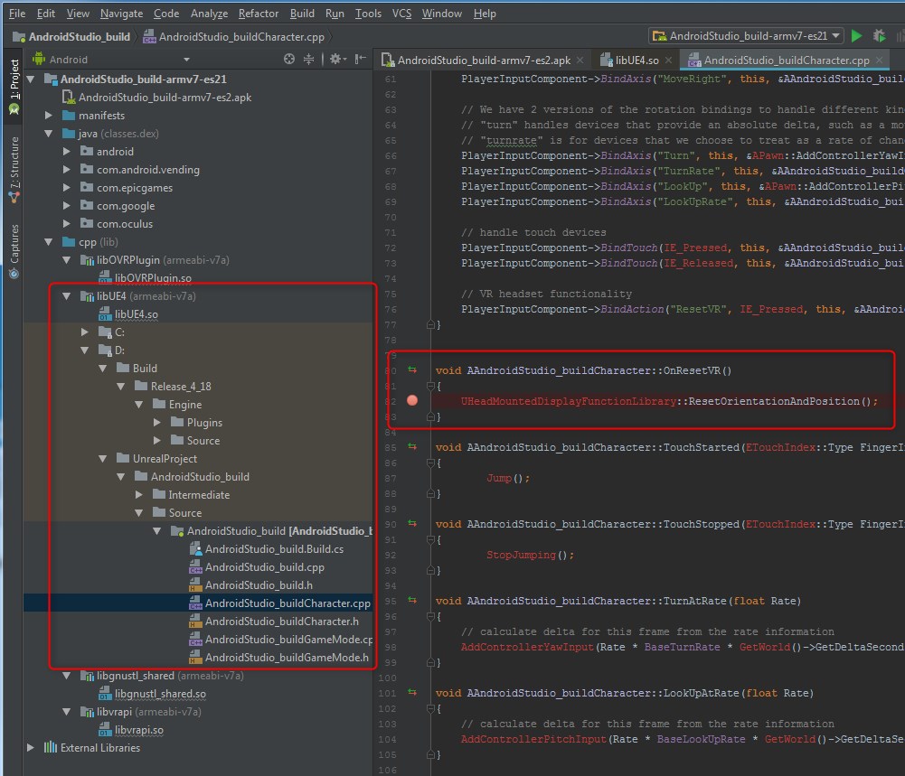This screenshot has height=776, width=905.
Task: Switch to the libUE4.so editor tab
Action: tap(636, 60)
